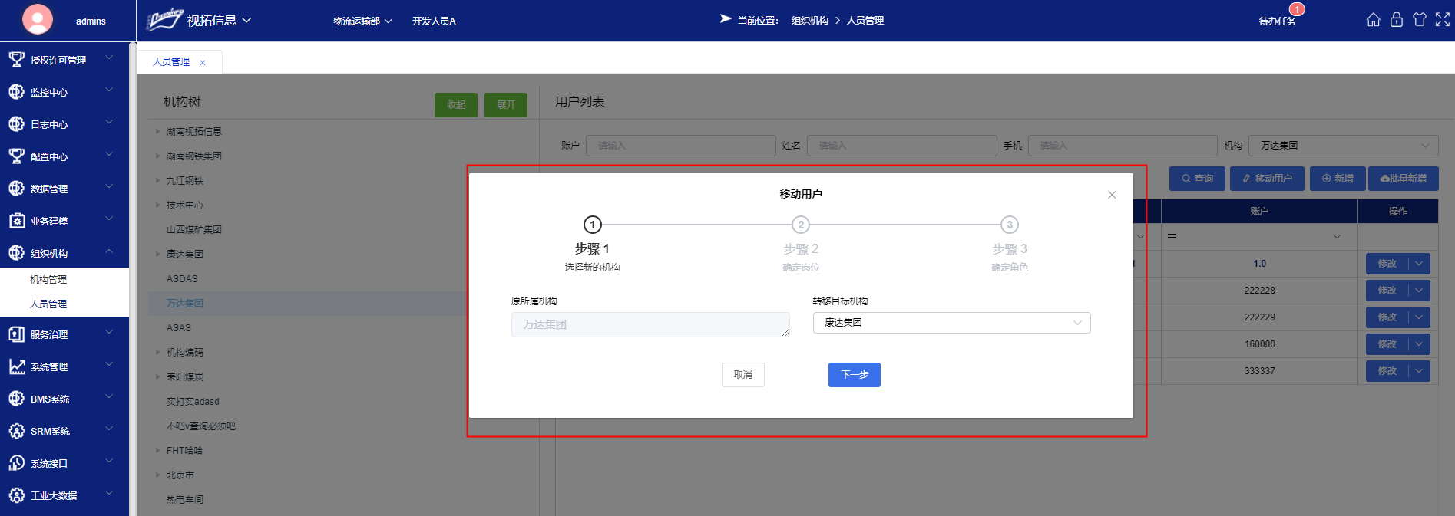Click the 下一步 next step button
This screenshot has width=1455, height=516.
(x=854, y=375)
